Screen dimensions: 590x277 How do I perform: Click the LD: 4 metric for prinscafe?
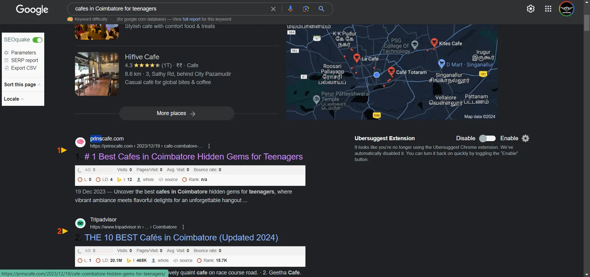tap(104, 180)
